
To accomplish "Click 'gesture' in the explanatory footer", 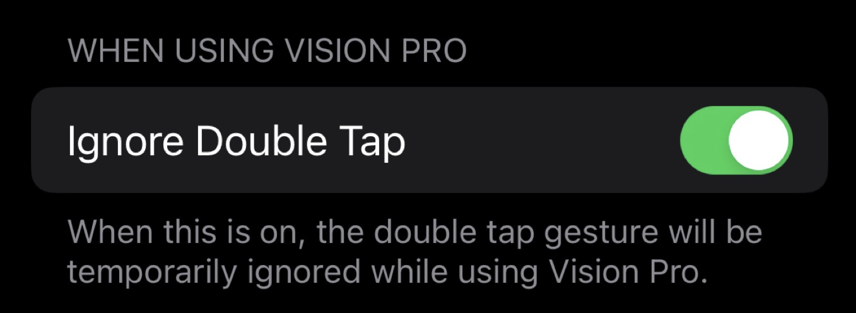I will [601, 233].
